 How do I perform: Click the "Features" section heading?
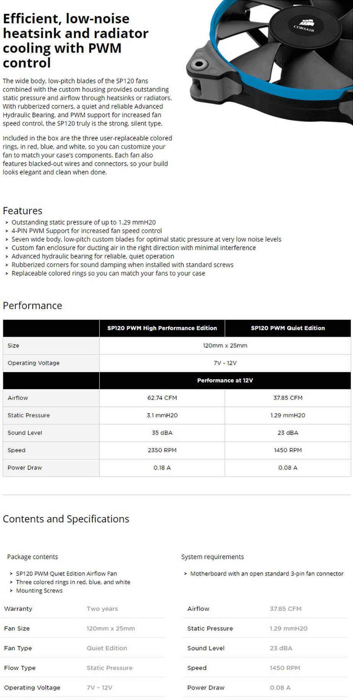pos(23,211)
